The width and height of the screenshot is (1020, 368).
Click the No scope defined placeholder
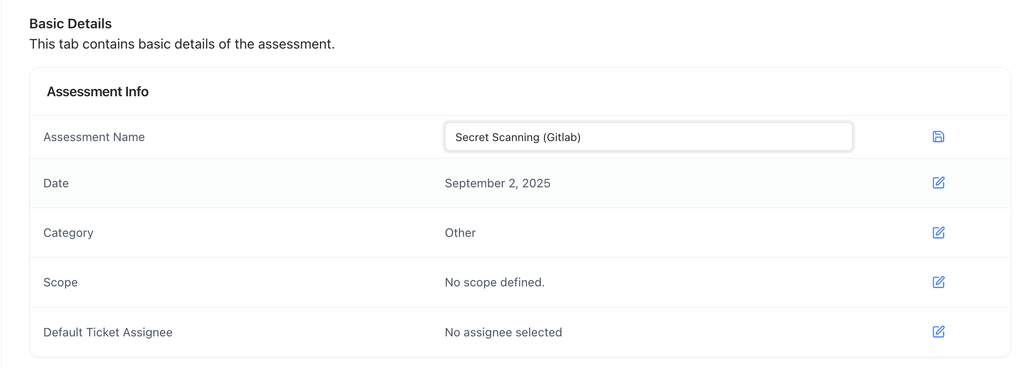tap(494, 282)
